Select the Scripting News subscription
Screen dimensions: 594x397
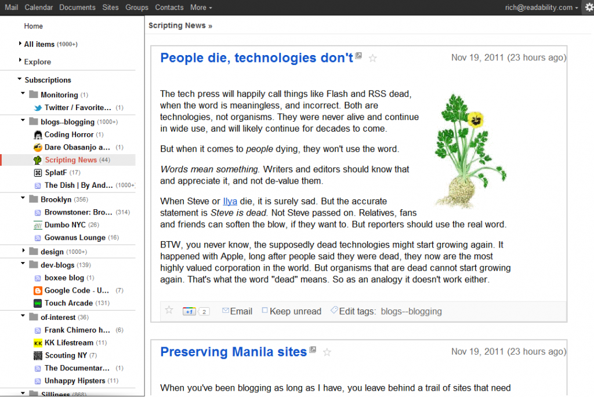(67, 160)
